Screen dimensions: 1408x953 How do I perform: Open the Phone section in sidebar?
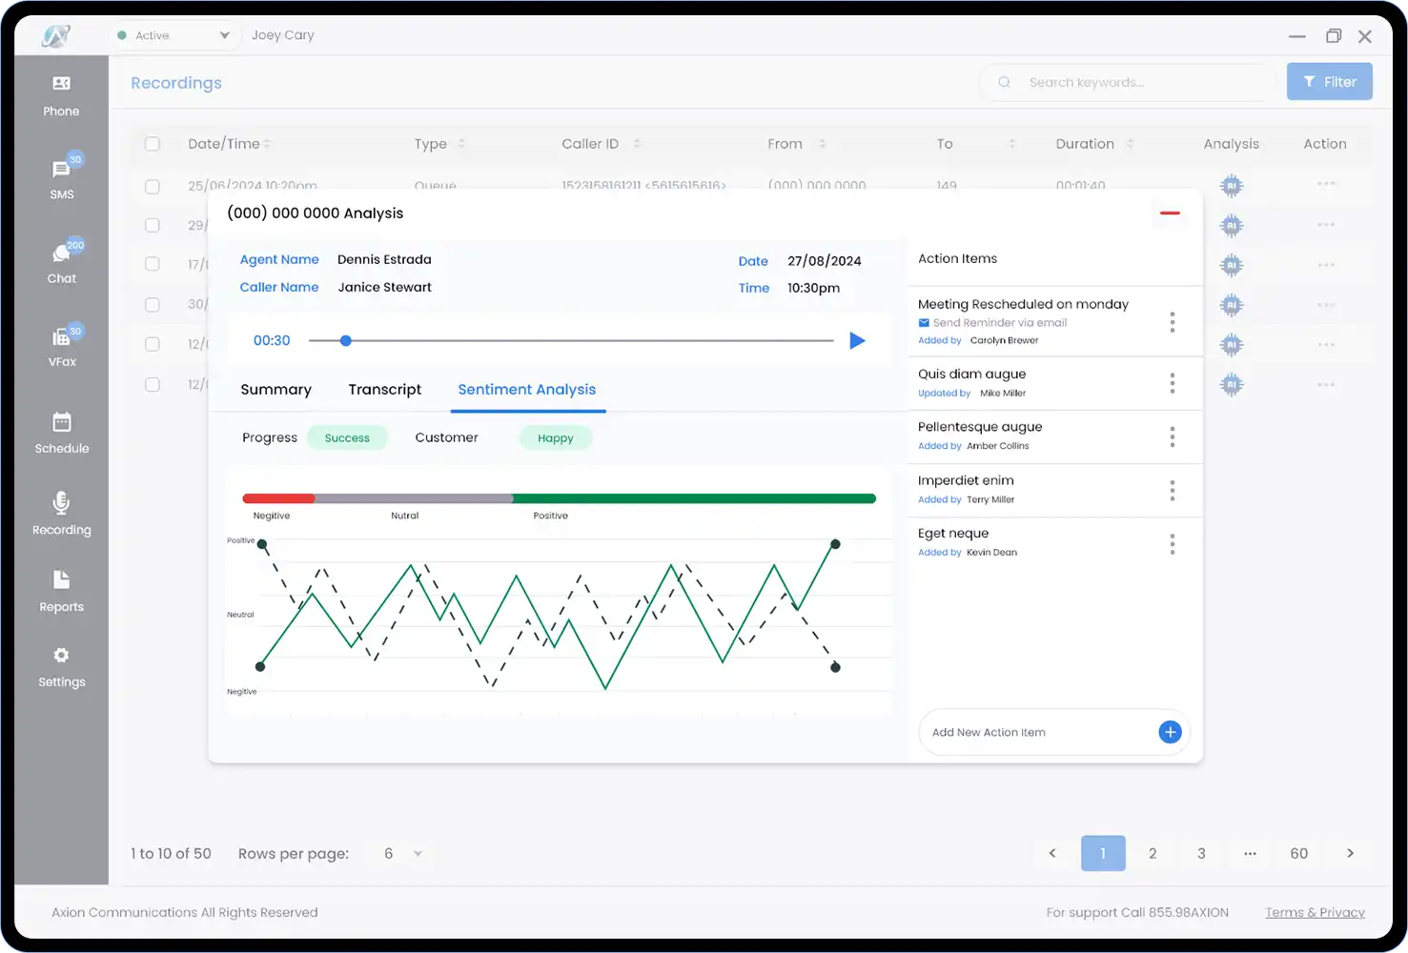tap(61, 96)
